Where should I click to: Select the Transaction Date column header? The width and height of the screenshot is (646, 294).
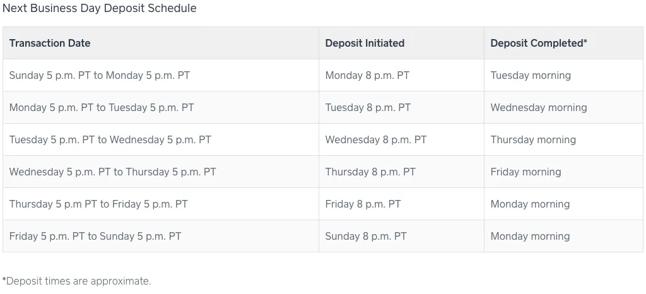click(x=161, y=44)
